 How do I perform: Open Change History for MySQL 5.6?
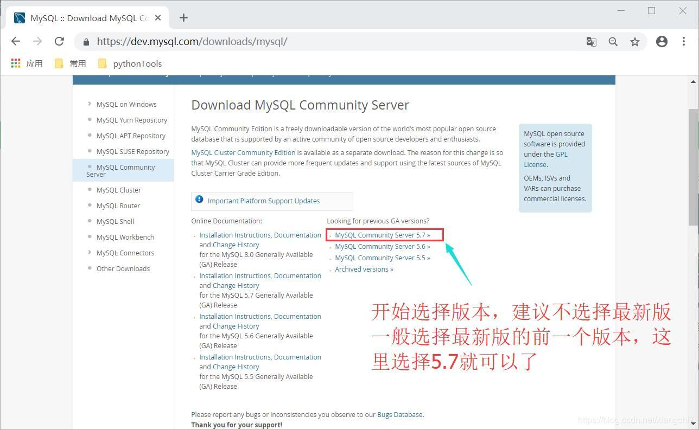click(x=236, y=326)
